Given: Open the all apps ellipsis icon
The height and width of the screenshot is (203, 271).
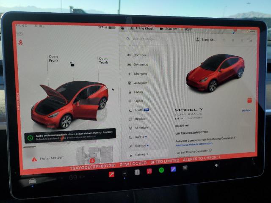Looking at the screenshot, I should [x=124, y=173].
